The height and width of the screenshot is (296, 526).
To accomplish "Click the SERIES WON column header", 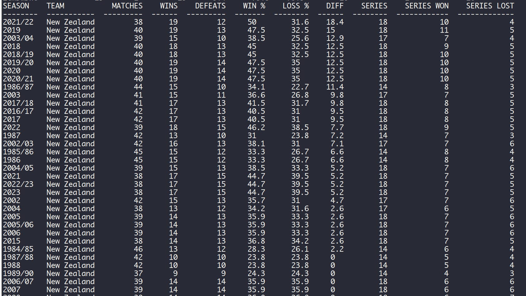I will coord(427,6).
